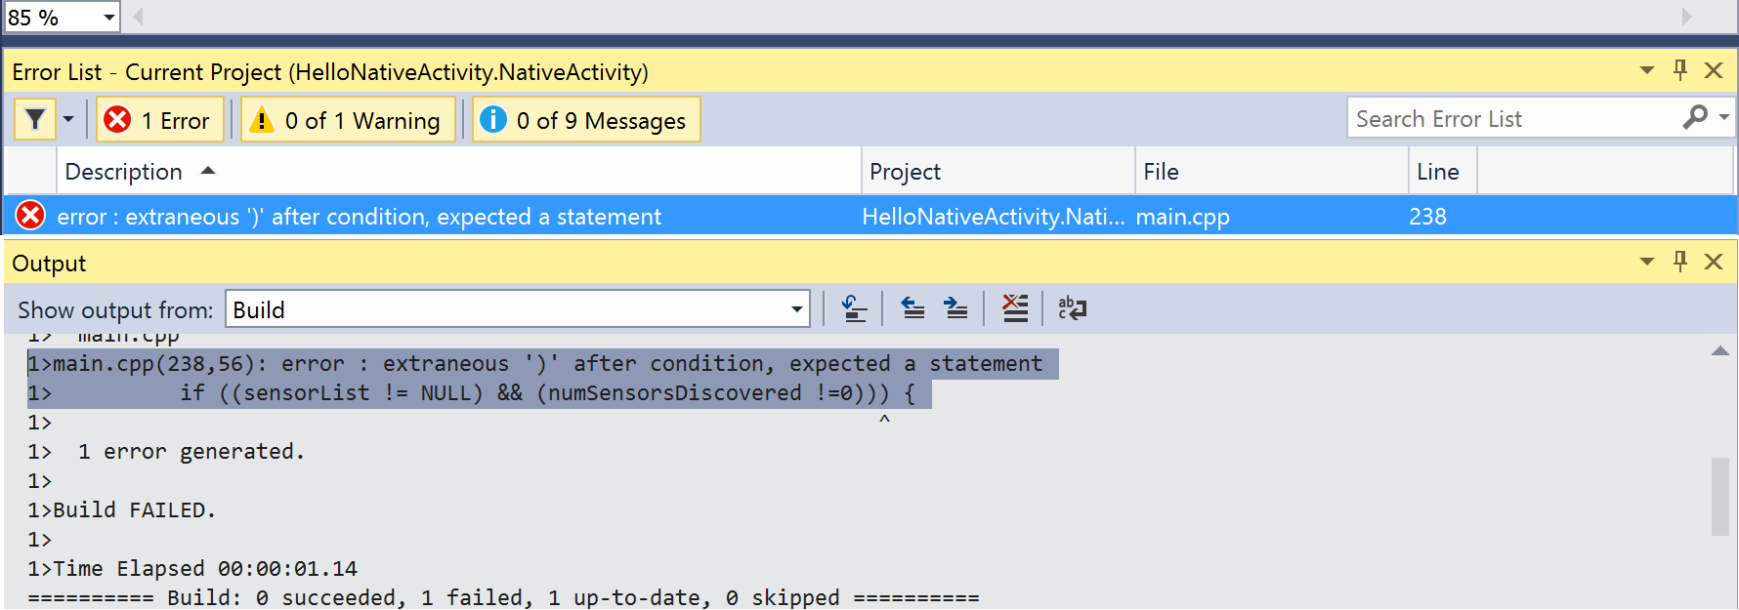
Task: Click the Find Message in Code icon
Action: click(x=854, y=309)
